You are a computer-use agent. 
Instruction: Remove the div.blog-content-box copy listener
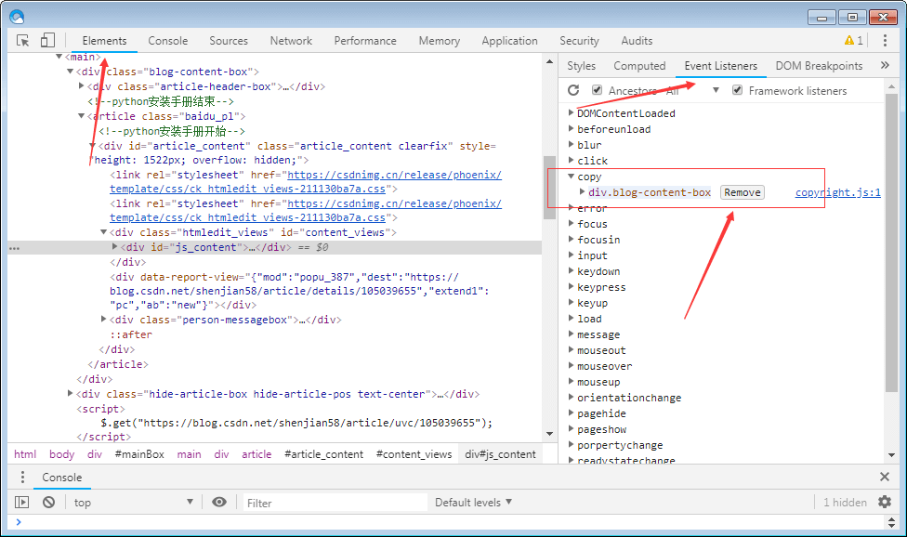[x=743, y=192]
